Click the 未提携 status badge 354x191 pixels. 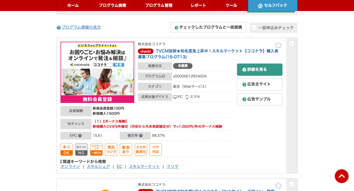[x=183, y=66]
